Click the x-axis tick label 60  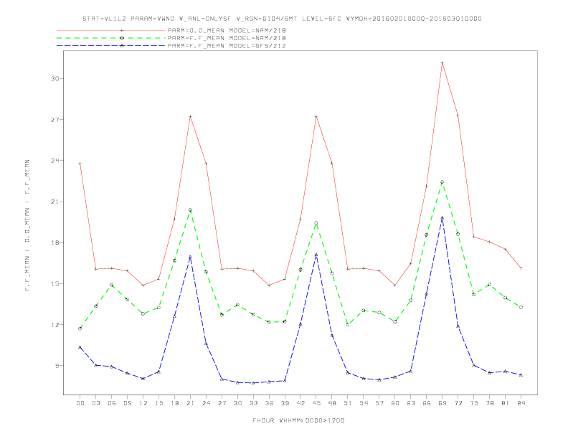(x=395, y=403)
